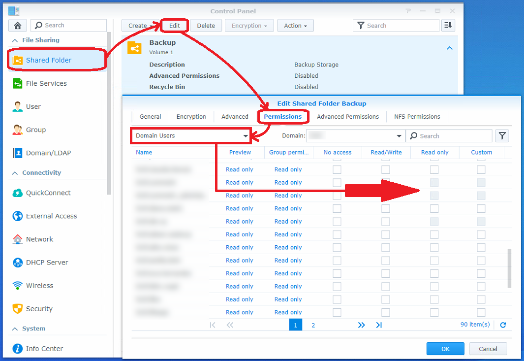Click the refresh icon beside item count
The width and height of the screenshot is (524, 361).
tap(503, 325)
